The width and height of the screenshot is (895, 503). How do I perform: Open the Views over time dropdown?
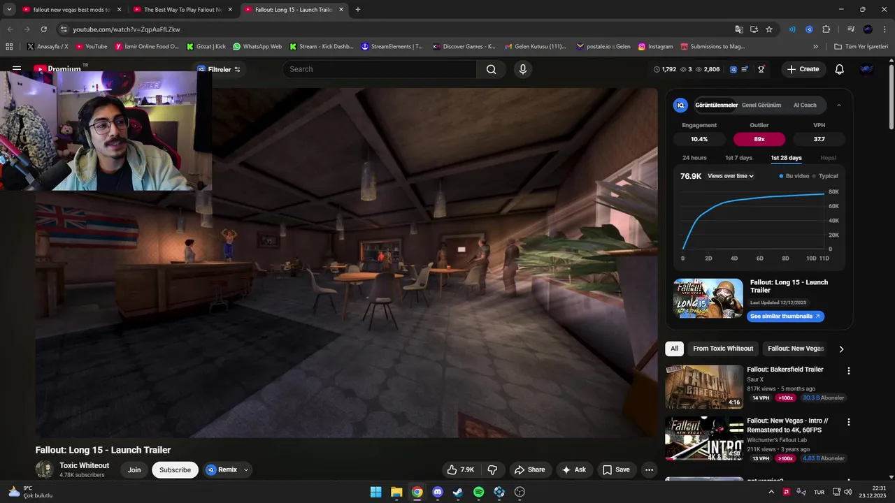pyautogui.click(x=731, y=176)
